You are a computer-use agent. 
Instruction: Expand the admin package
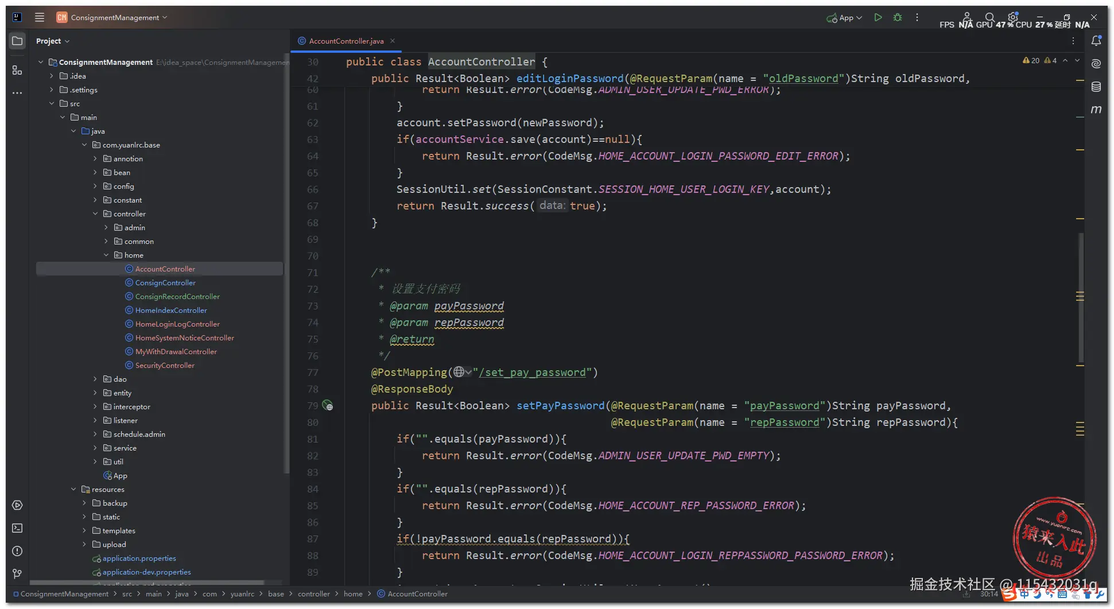click(x=106, y=227)
